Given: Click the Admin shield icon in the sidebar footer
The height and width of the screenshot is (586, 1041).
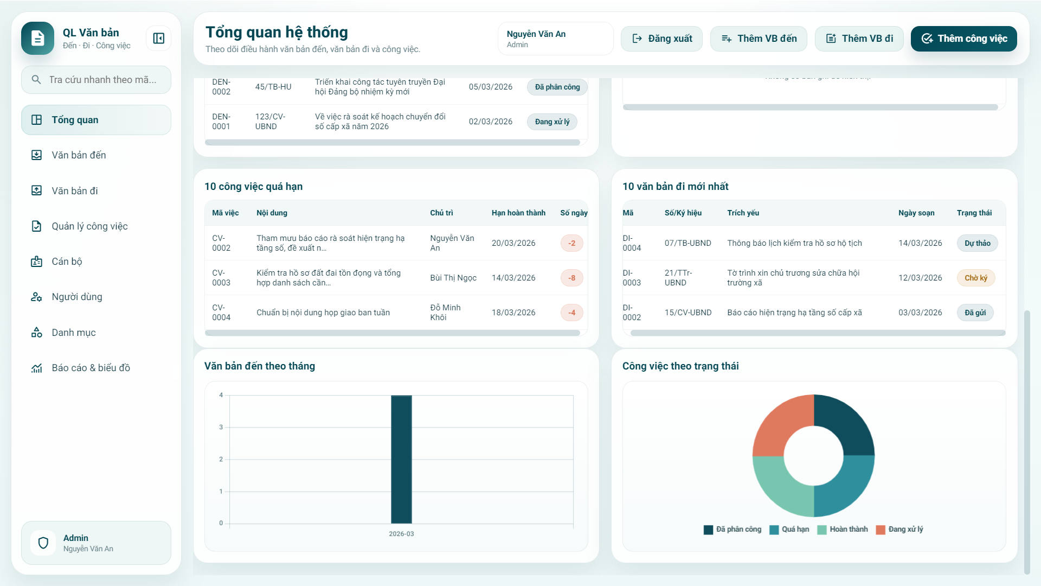Looking at the screenshot, I should click(x=43, y=543).
